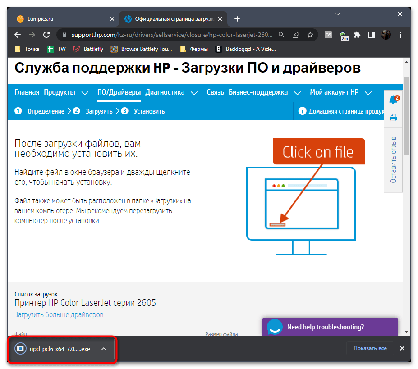Click the scrollbar down arrow
This screenshot has height=369, width=418.
click(x=406, y=332)
